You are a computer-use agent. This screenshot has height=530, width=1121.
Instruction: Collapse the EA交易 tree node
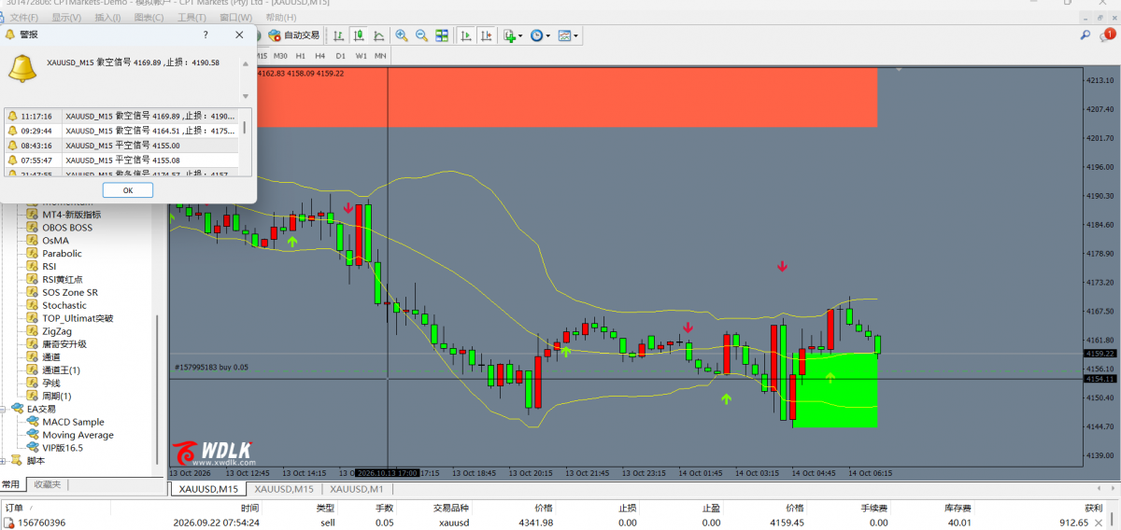click(x=5, y=409)
